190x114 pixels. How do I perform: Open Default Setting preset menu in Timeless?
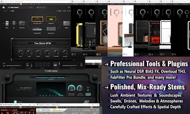[x=86, y=110]
